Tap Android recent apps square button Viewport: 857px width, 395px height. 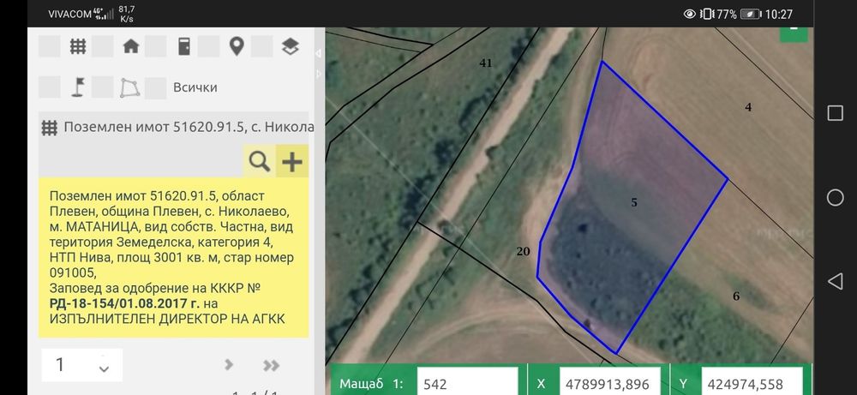pyautogui.click(x=835, y=113)
